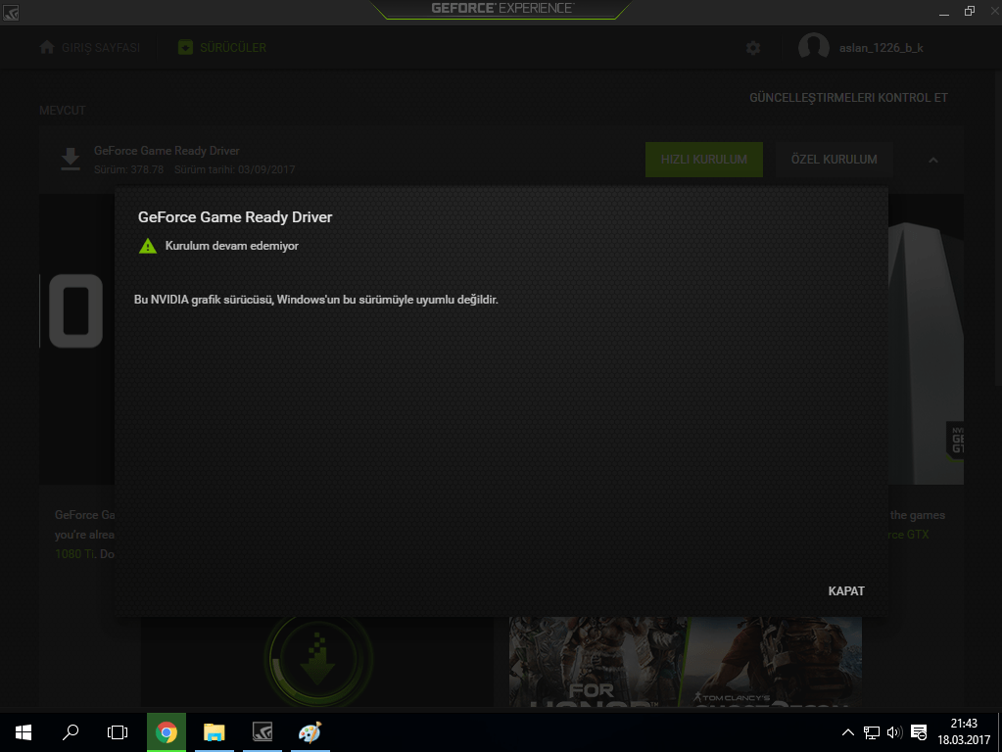Click the Tom Clancy's Ghost Recon thumbnail

[x=775, y=661]
